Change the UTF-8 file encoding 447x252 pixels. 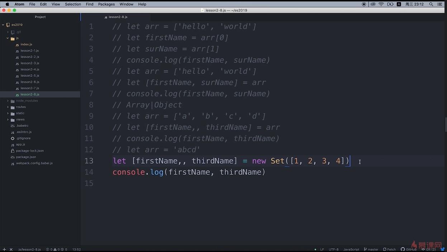coord(333,249)
